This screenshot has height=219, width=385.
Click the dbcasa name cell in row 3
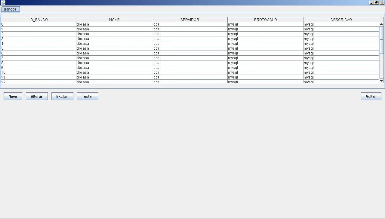[114, 39]
